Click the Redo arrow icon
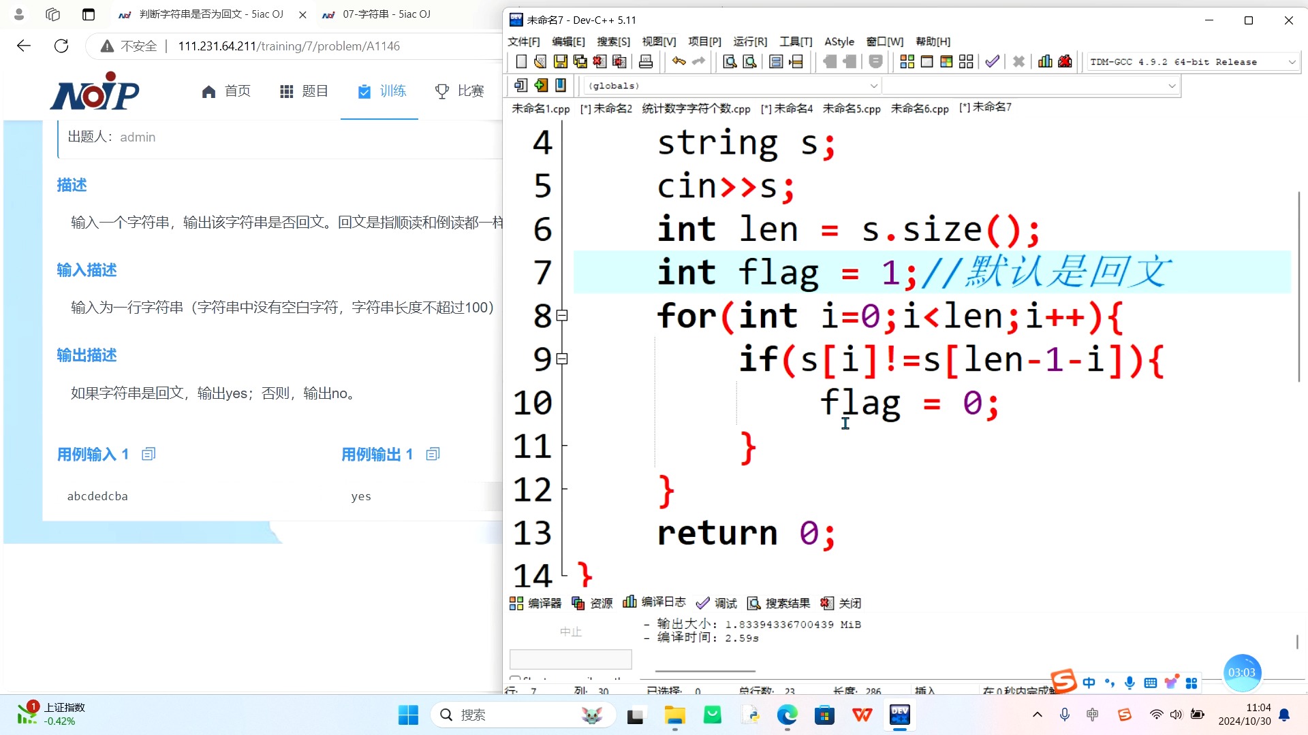The width and height of the screenshot is (1308, 735). (698, 62)
